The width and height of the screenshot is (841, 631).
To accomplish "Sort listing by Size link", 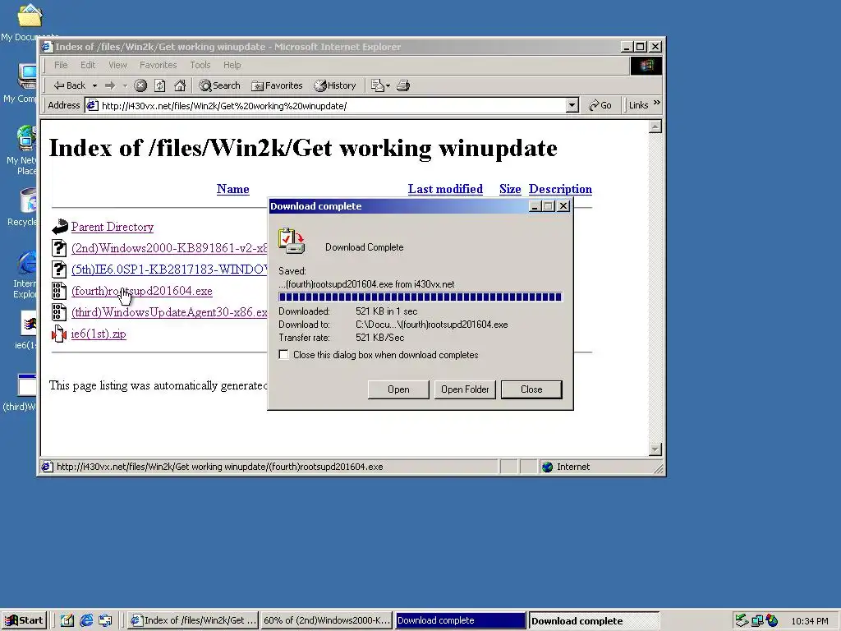I will [x=510, y=189].
